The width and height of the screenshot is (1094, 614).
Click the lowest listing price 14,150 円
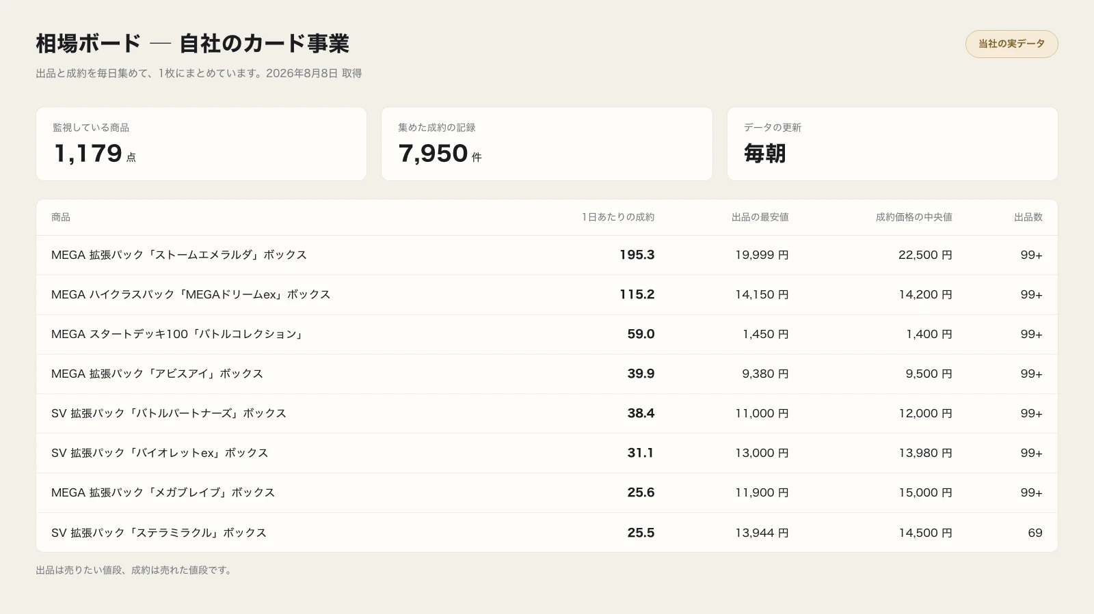[762, 294]
